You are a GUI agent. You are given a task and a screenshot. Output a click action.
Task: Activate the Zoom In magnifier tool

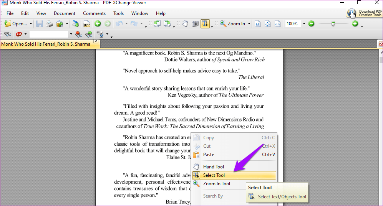click(223, 24)
